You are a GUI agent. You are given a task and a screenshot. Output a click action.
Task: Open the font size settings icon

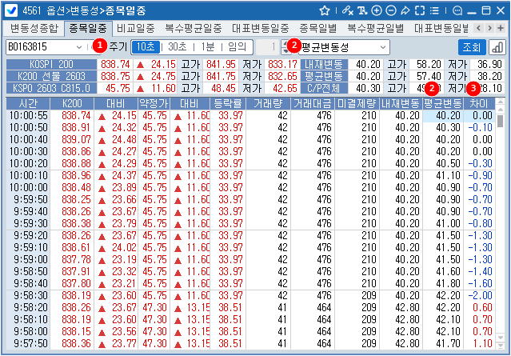click(x=362, y=10)
